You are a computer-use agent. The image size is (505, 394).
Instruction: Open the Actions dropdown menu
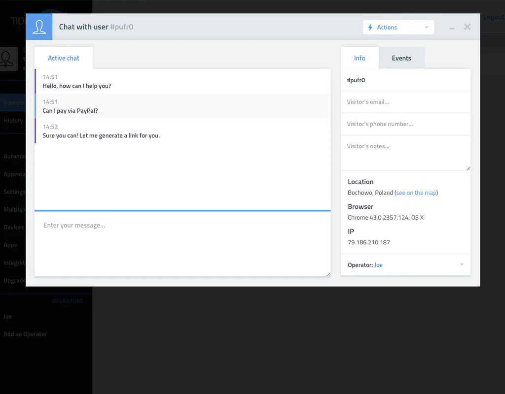398,28
